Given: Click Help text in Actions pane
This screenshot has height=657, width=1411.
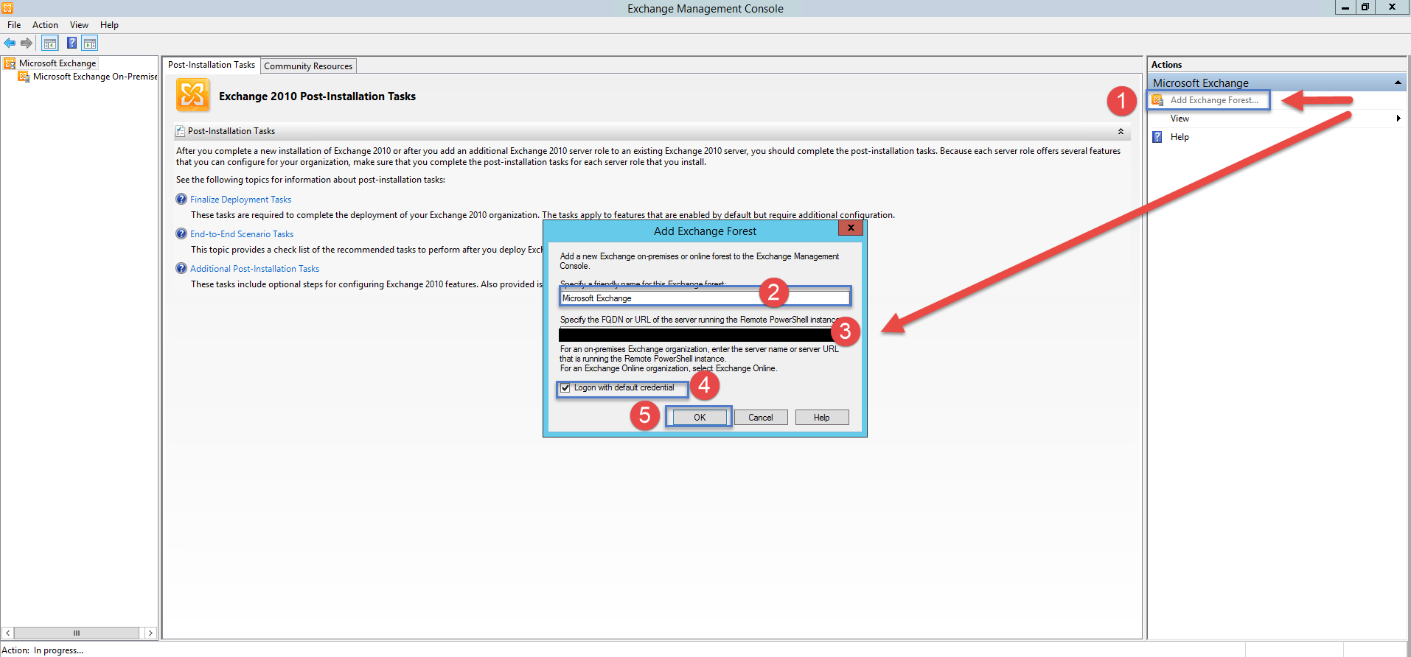Looking at the screenshot, I should click(1180, 137).
